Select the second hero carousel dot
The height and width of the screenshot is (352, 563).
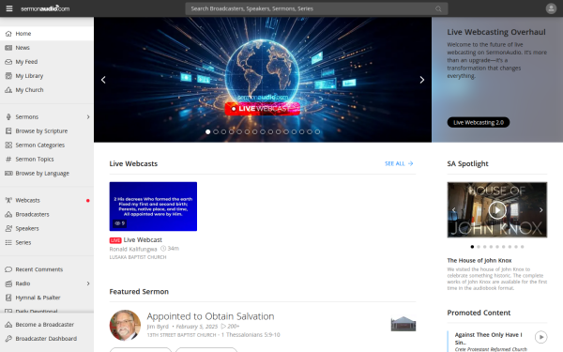[216, 131]
